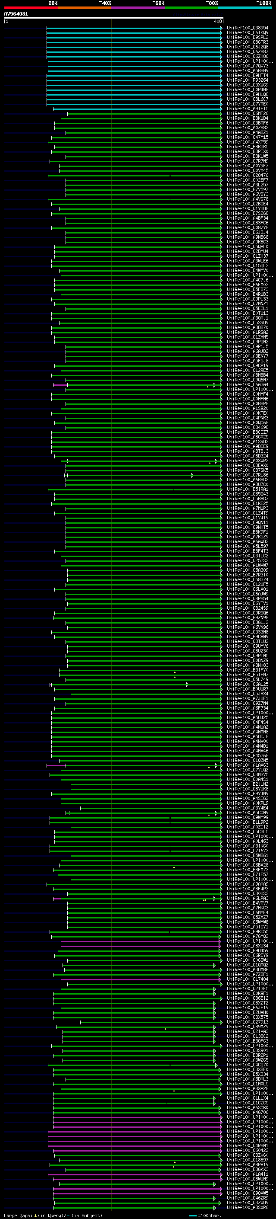Select hit label UniRef100_Q2IVA3
Screen dimensions: 276x1219
click(247, 1032)
